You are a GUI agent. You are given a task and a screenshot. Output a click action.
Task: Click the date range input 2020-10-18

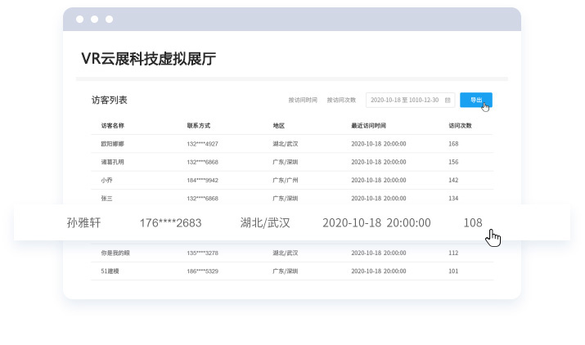[x=404, y=101]
